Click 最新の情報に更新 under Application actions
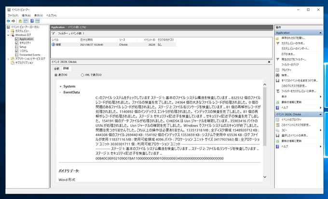This screenshot has height=199, width=328. coord(291,102)
